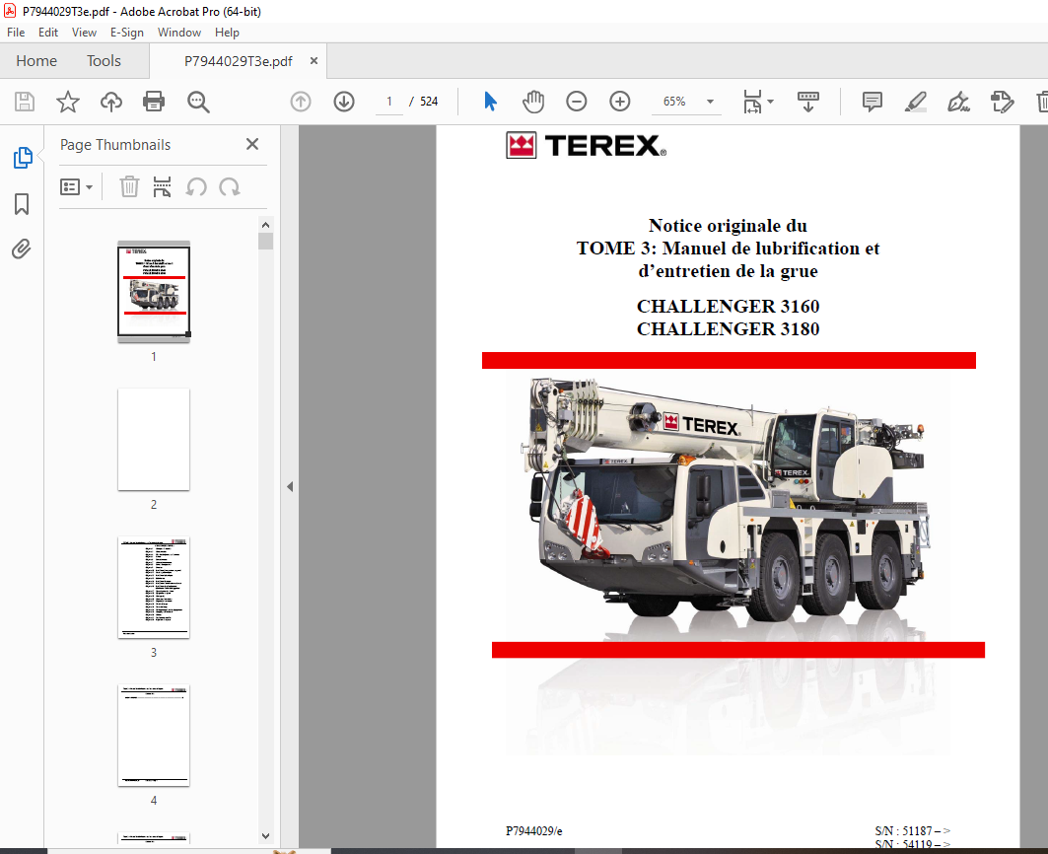This screenshot has height=854, width=1048.
Task: Click the page number input field
Action: [389, 102]
